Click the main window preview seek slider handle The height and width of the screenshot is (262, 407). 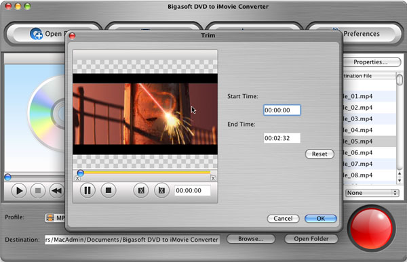[x=7, y=177]
